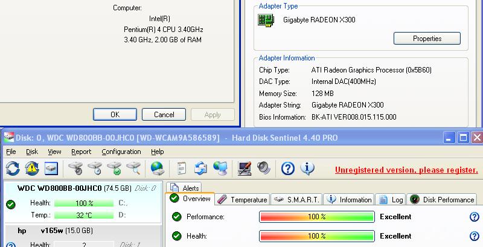Click '3.40 GHz, 2.00 GB of RAM' text

click(162, 40)
